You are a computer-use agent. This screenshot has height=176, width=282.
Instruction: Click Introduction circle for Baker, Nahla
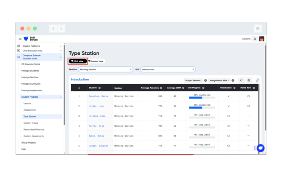point(229,136)
